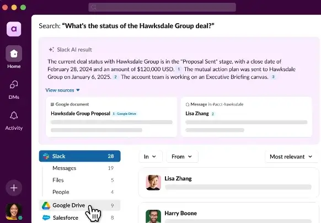Click the yellow macOS minimize button
The height and width of the screenshot is (223, 321).
(x=14, y=7)
